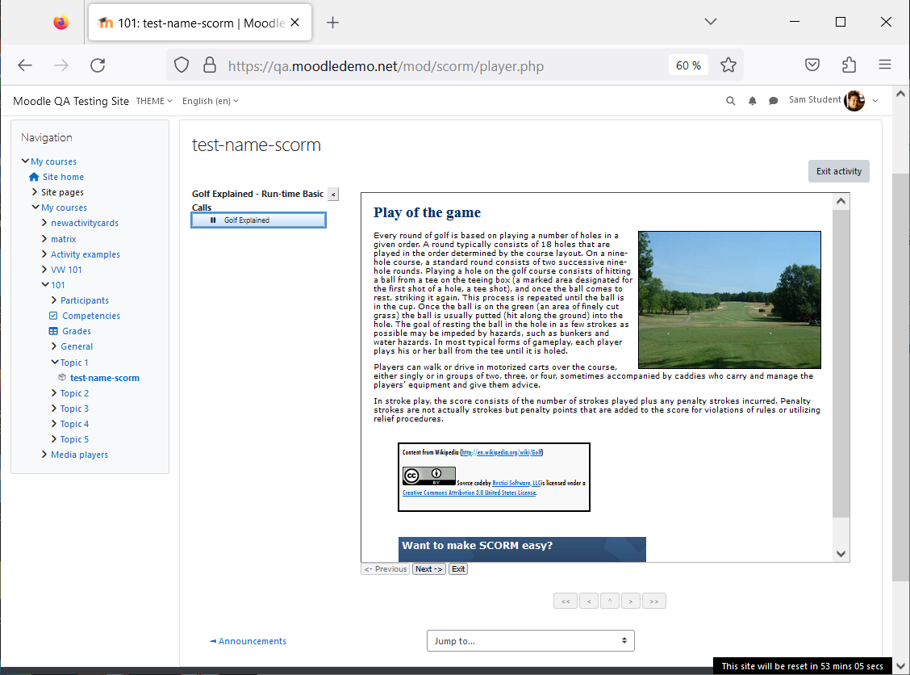Open Creative Commons Attribution license link
The image size is (910, 675).
(x=469, y=493)
